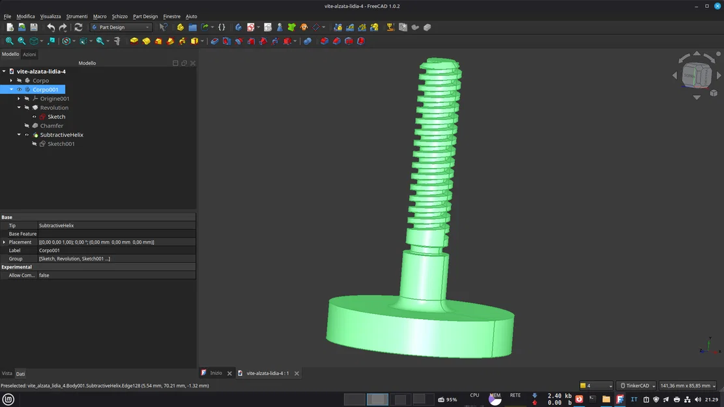Viewport: 724px width, 407px height.
Task: Collapse the Revolution tree node
Action: [x=19, y=107]
